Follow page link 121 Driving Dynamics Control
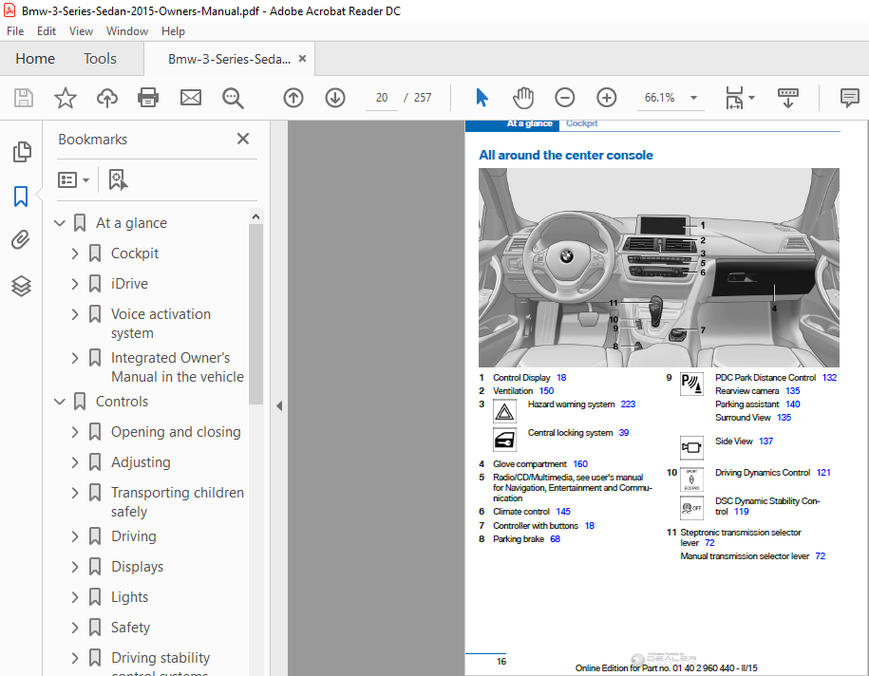 click(x=823, y=473)
